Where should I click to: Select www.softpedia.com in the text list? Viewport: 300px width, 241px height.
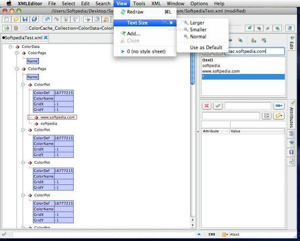coord(243,71)
